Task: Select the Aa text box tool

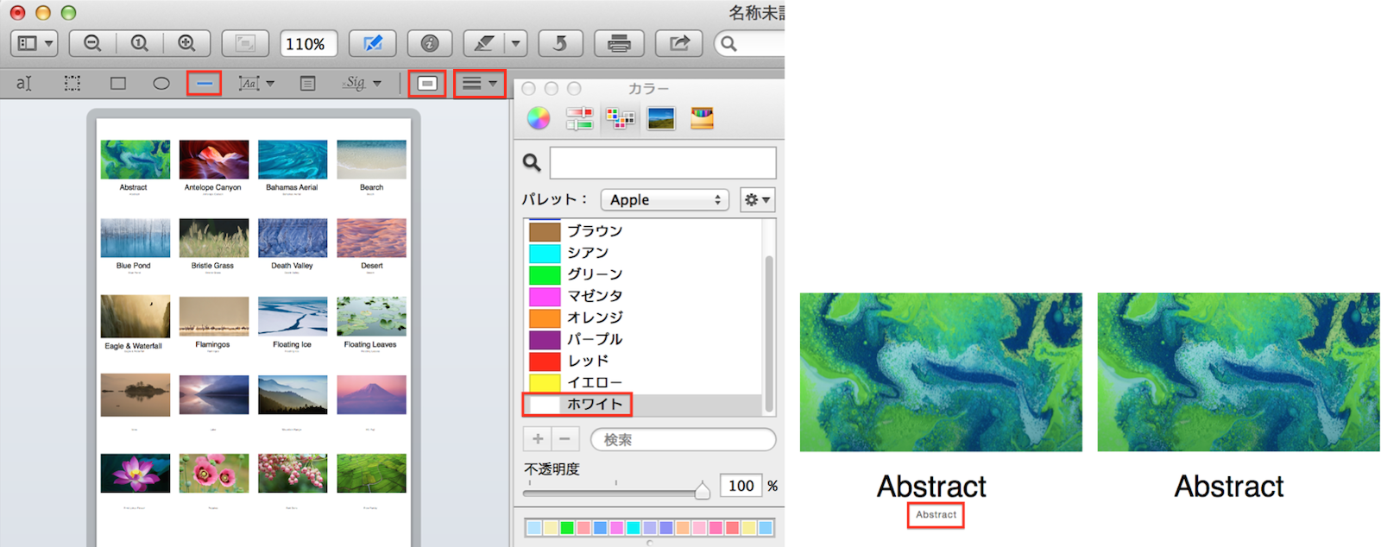Action: pos(249,83)
